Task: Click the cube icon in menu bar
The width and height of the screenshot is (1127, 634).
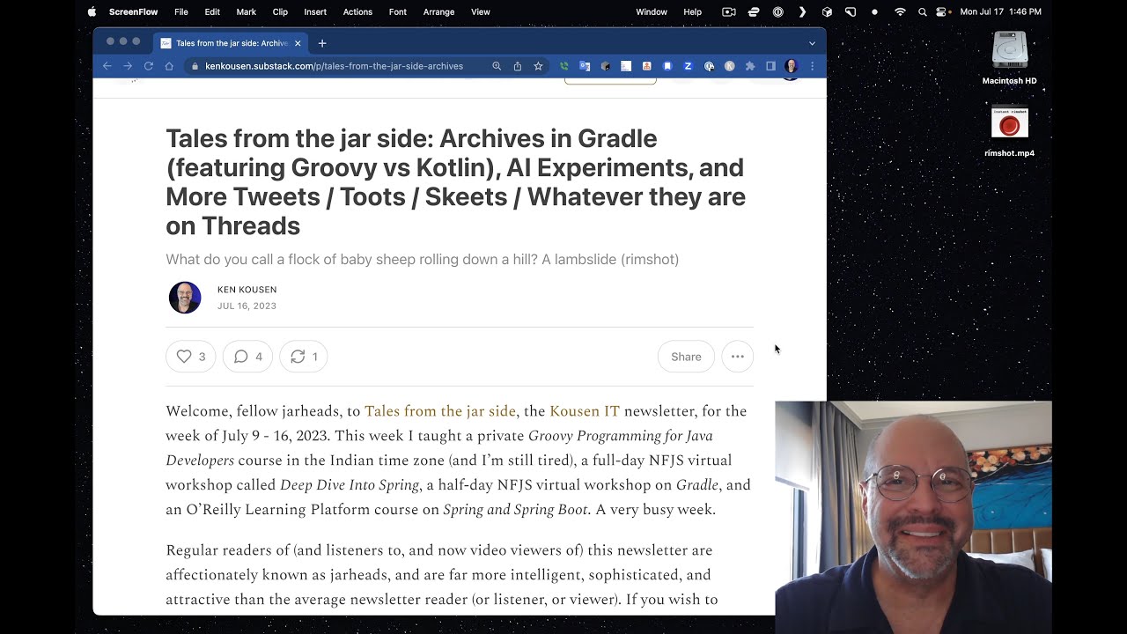Action: point(827,11)
